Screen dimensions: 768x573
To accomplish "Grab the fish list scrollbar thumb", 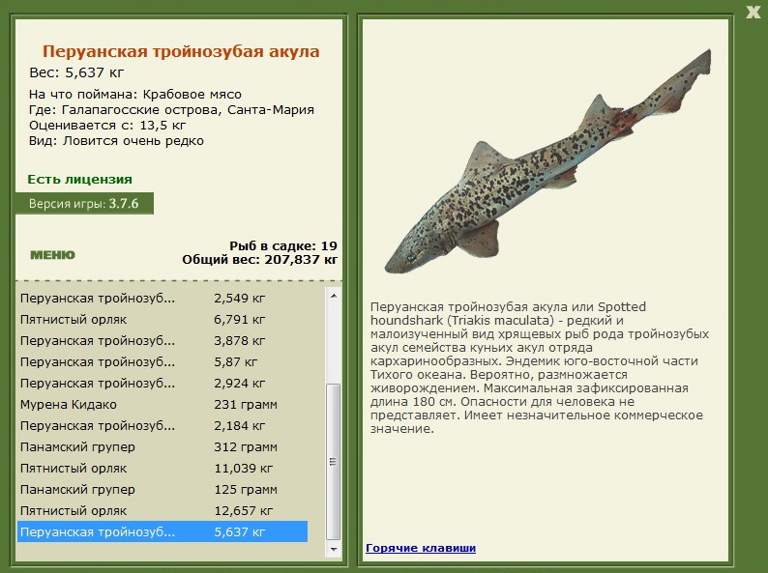I will click(334, 462).
